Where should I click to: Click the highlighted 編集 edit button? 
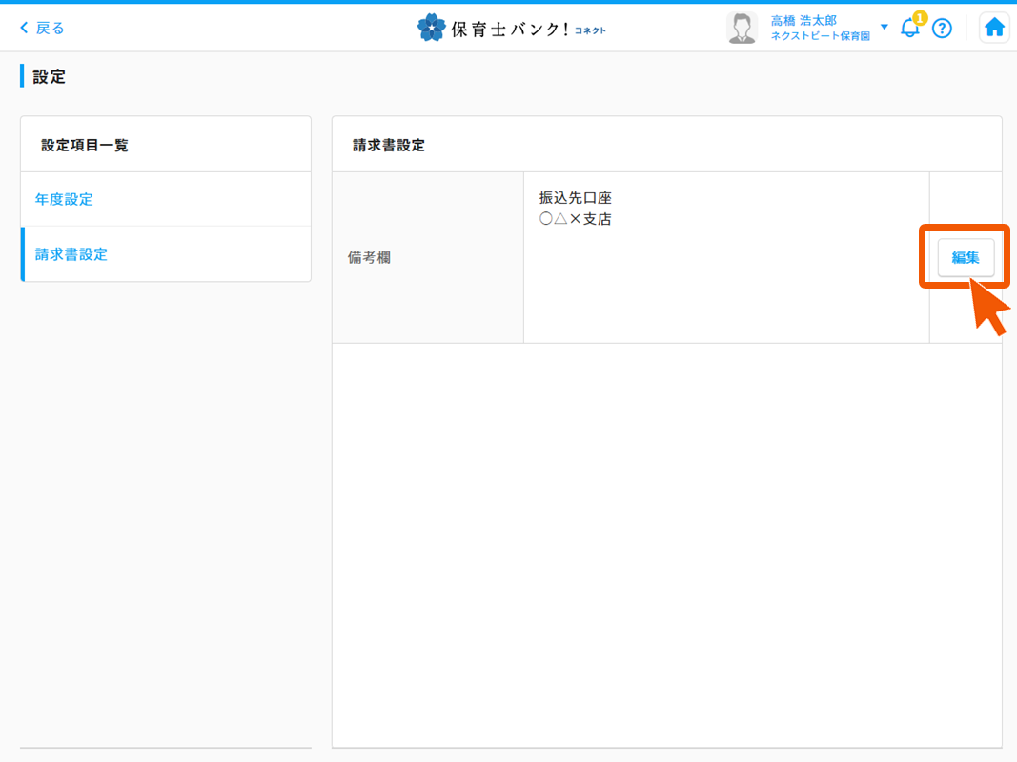(965, 257)
